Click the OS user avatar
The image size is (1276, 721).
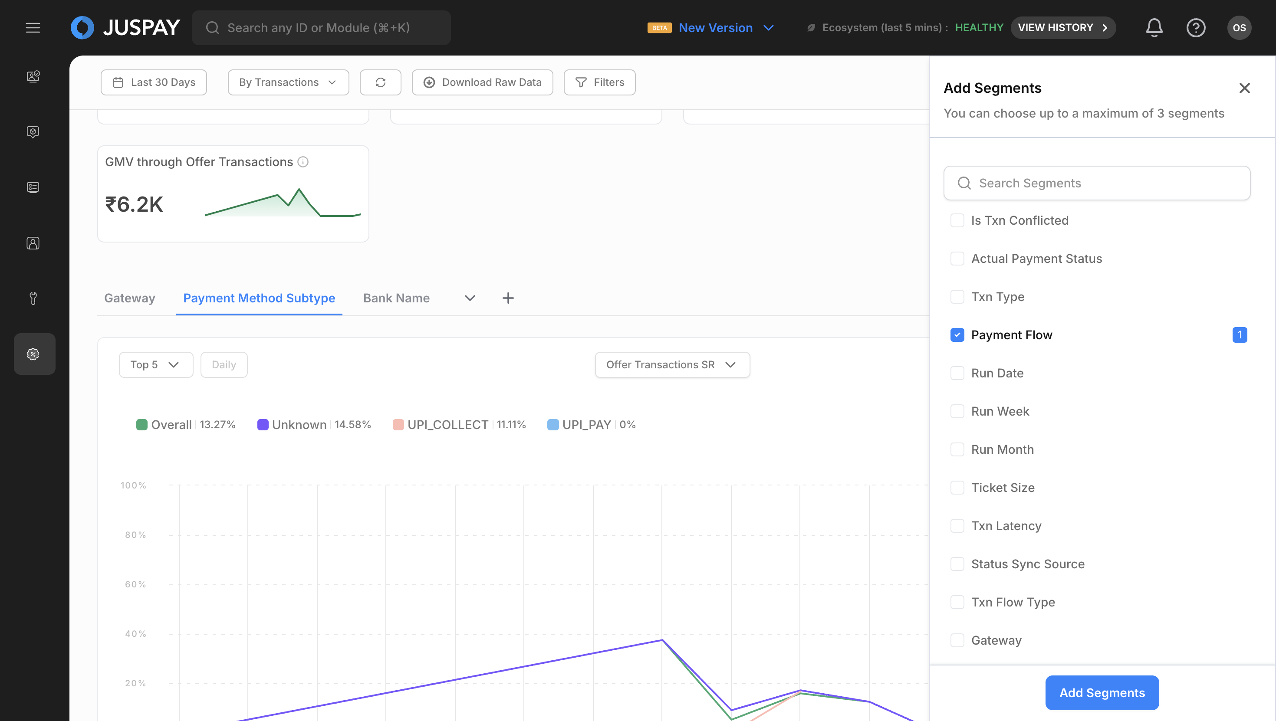pos(1239,28)
